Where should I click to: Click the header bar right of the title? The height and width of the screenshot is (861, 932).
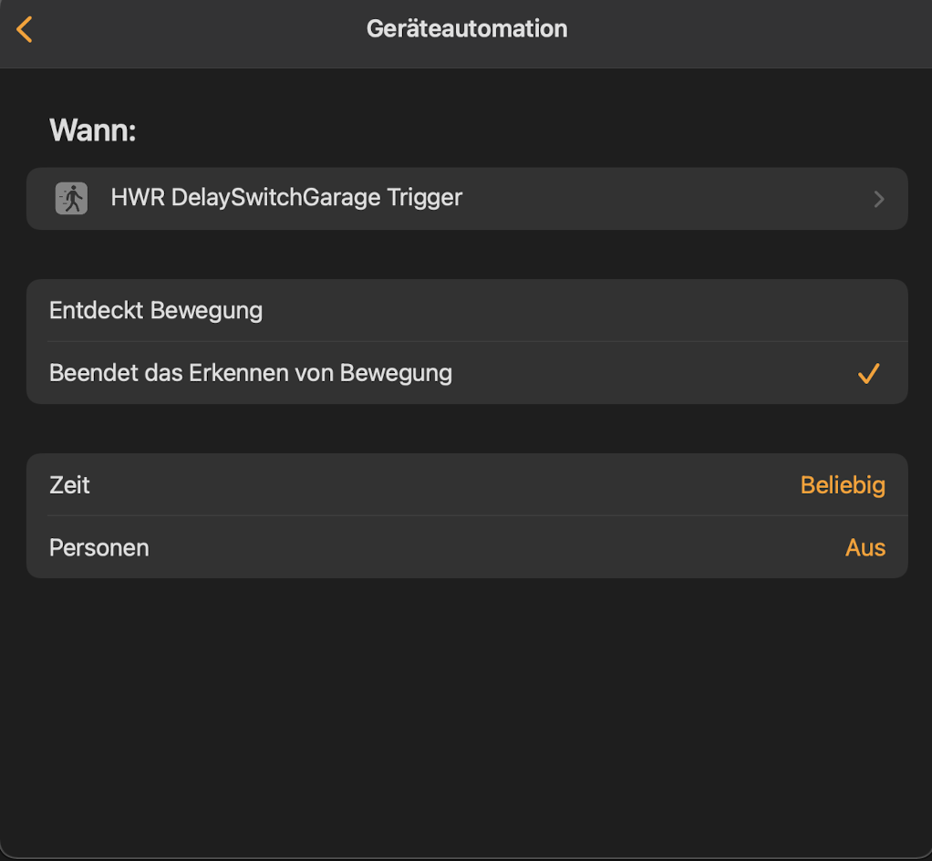(748, 29)
